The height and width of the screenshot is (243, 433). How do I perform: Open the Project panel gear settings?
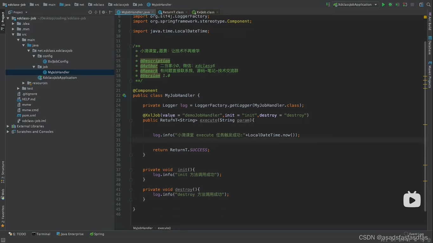coord(103,12)
